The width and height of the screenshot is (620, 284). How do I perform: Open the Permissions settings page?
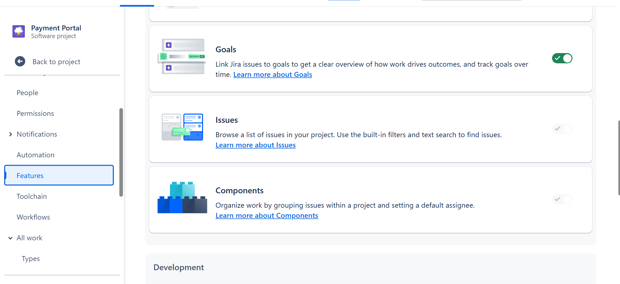tap(35, 113)
